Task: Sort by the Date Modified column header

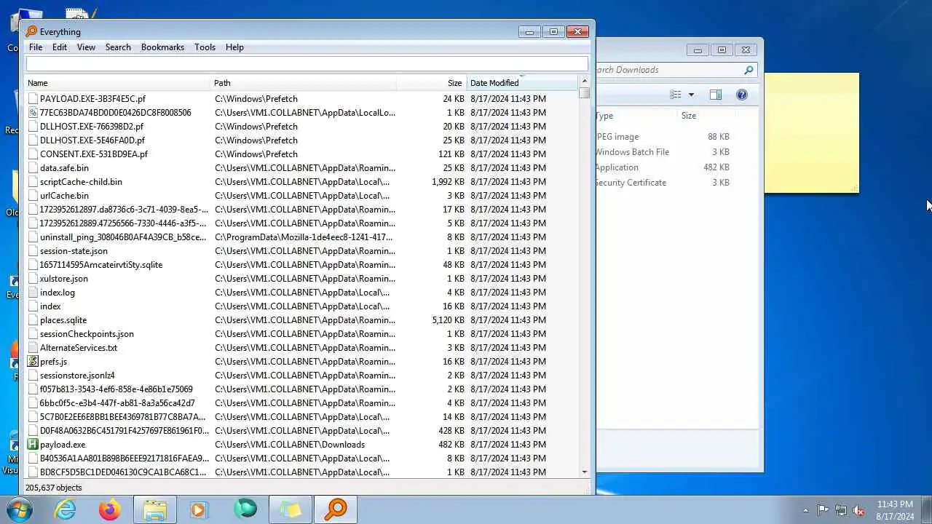Action: (522, 83)
